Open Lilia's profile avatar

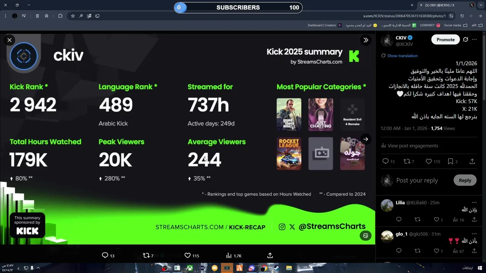[387, 205]
